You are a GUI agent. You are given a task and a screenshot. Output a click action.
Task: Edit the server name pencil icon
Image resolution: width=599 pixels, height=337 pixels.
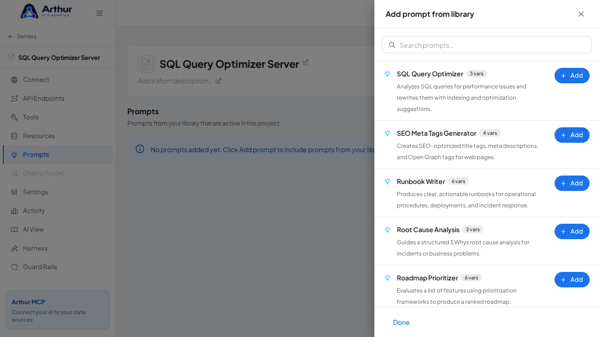coord(306,62)
